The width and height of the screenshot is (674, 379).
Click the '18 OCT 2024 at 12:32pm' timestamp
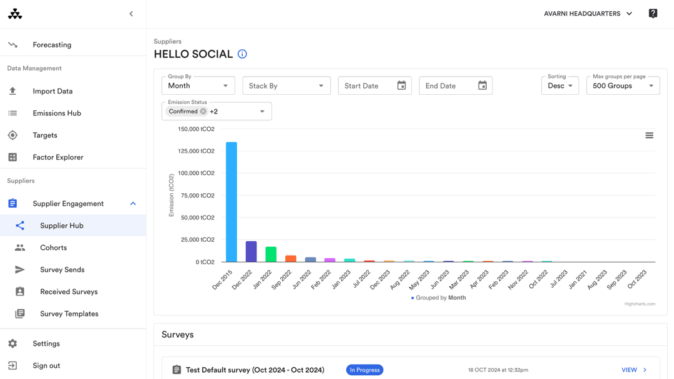click(498, 370)
